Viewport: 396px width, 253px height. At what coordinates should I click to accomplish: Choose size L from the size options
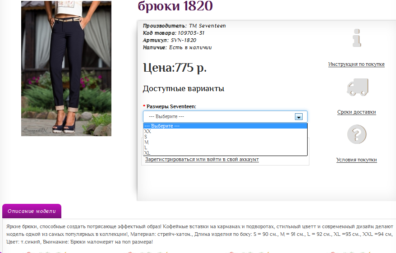click(x=146, y=147)
